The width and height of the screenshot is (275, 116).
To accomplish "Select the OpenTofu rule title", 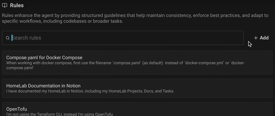I will (x=16, y=109).
